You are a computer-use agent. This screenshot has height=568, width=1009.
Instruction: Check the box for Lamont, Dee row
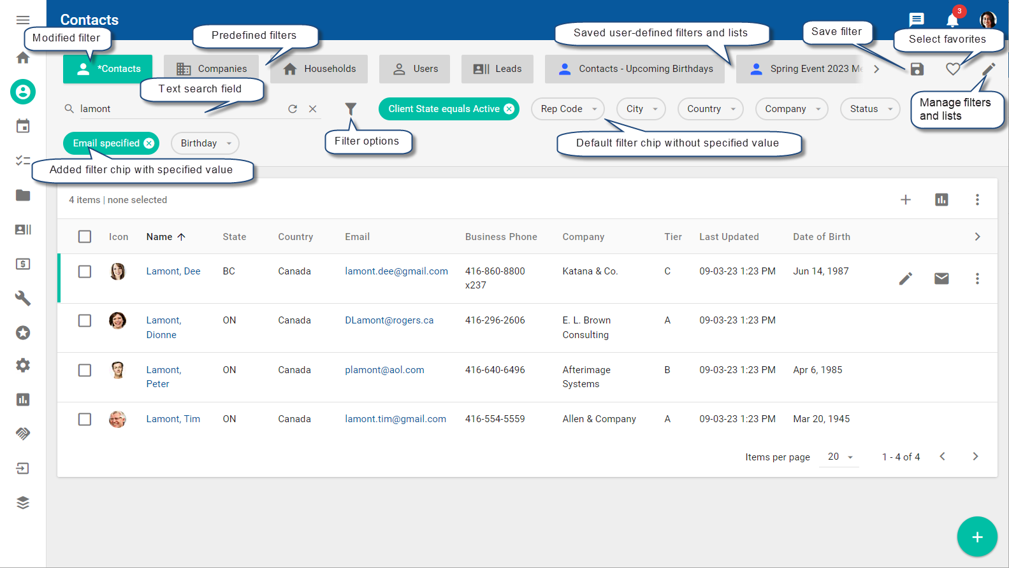coord(85,272)
